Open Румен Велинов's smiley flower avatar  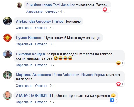click(x=8, y=38)
